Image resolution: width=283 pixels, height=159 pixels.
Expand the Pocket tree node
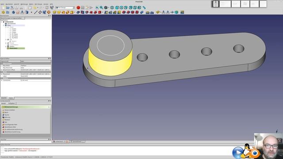6,43
